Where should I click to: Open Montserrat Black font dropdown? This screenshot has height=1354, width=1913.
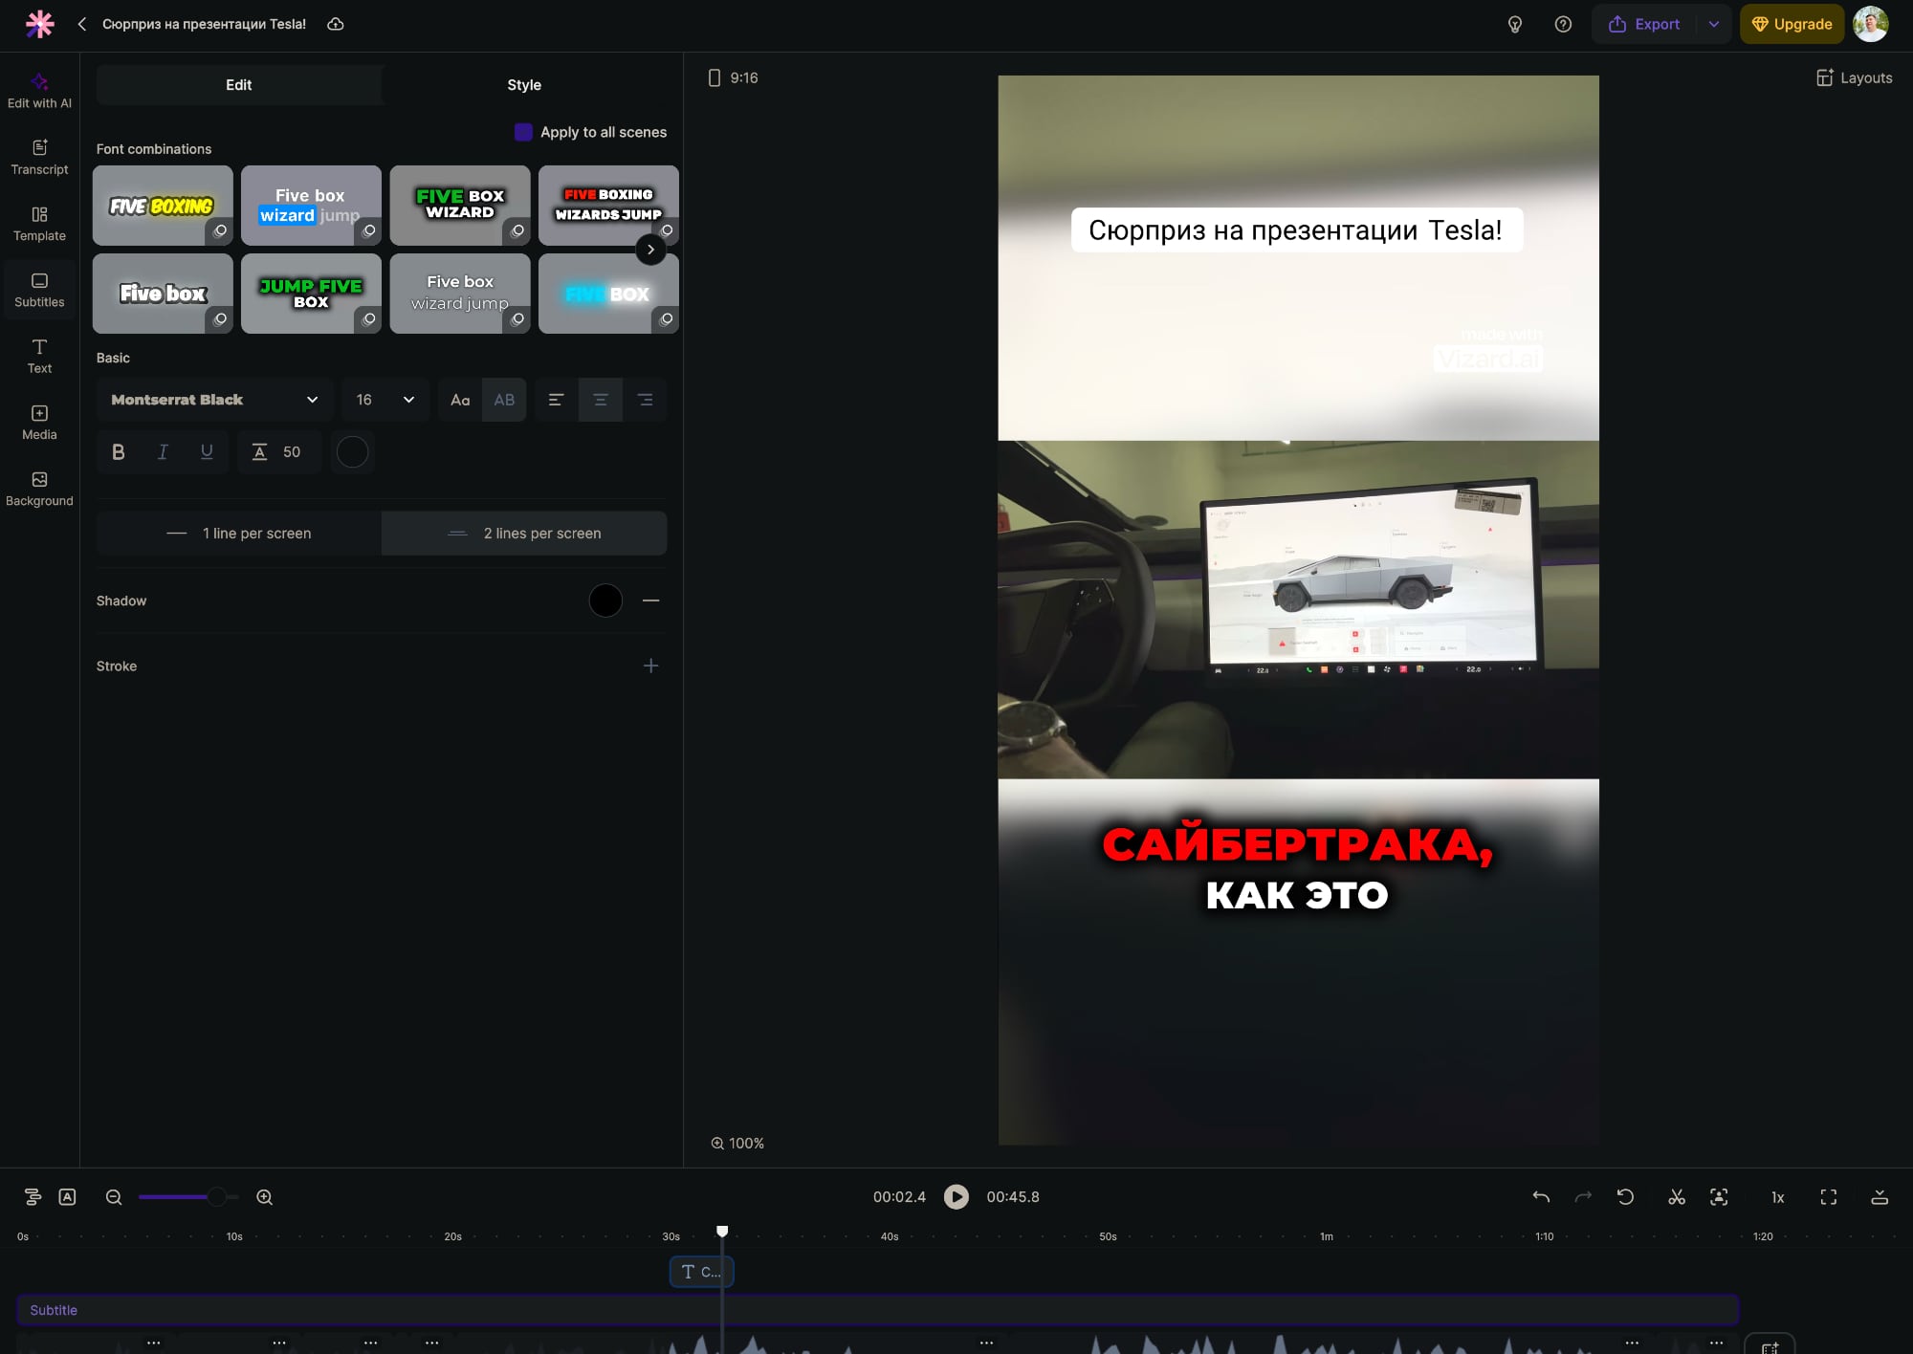point(214,400)
